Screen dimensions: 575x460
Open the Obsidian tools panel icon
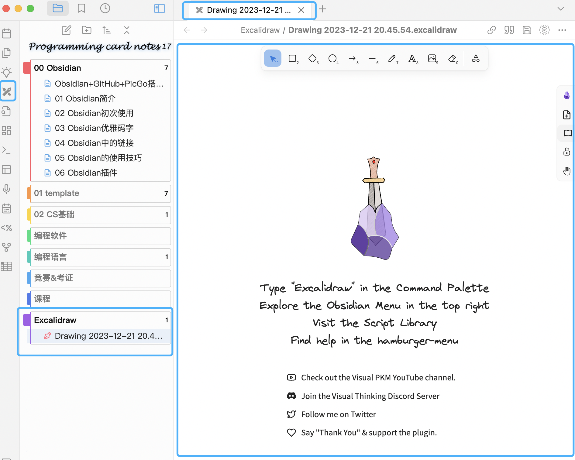coord(567,96)
